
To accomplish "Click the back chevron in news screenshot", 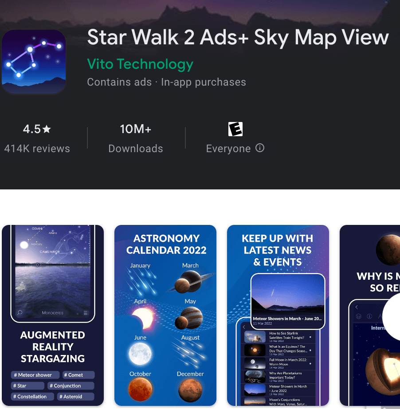I will point(244,327).
